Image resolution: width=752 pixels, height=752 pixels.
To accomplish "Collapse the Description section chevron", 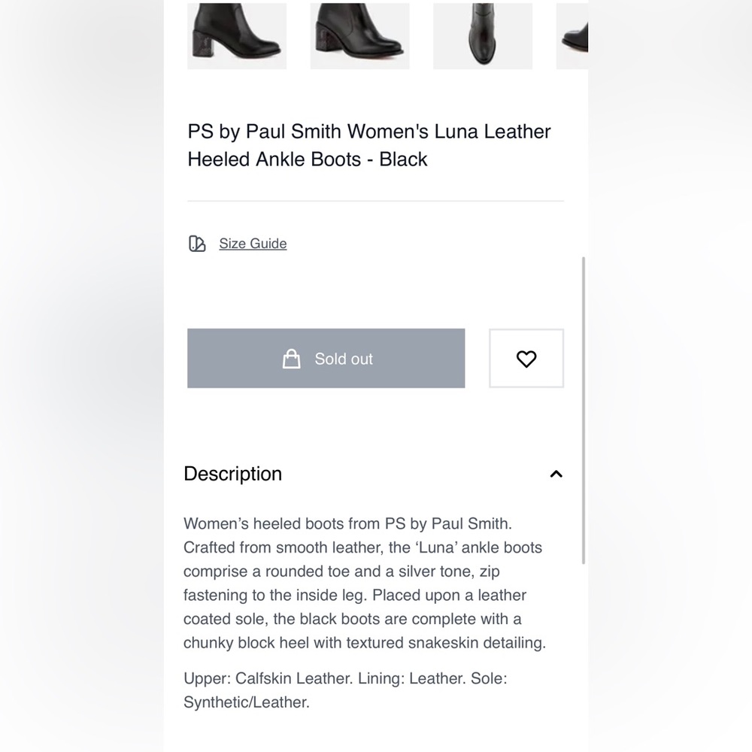I will point(556,474).
